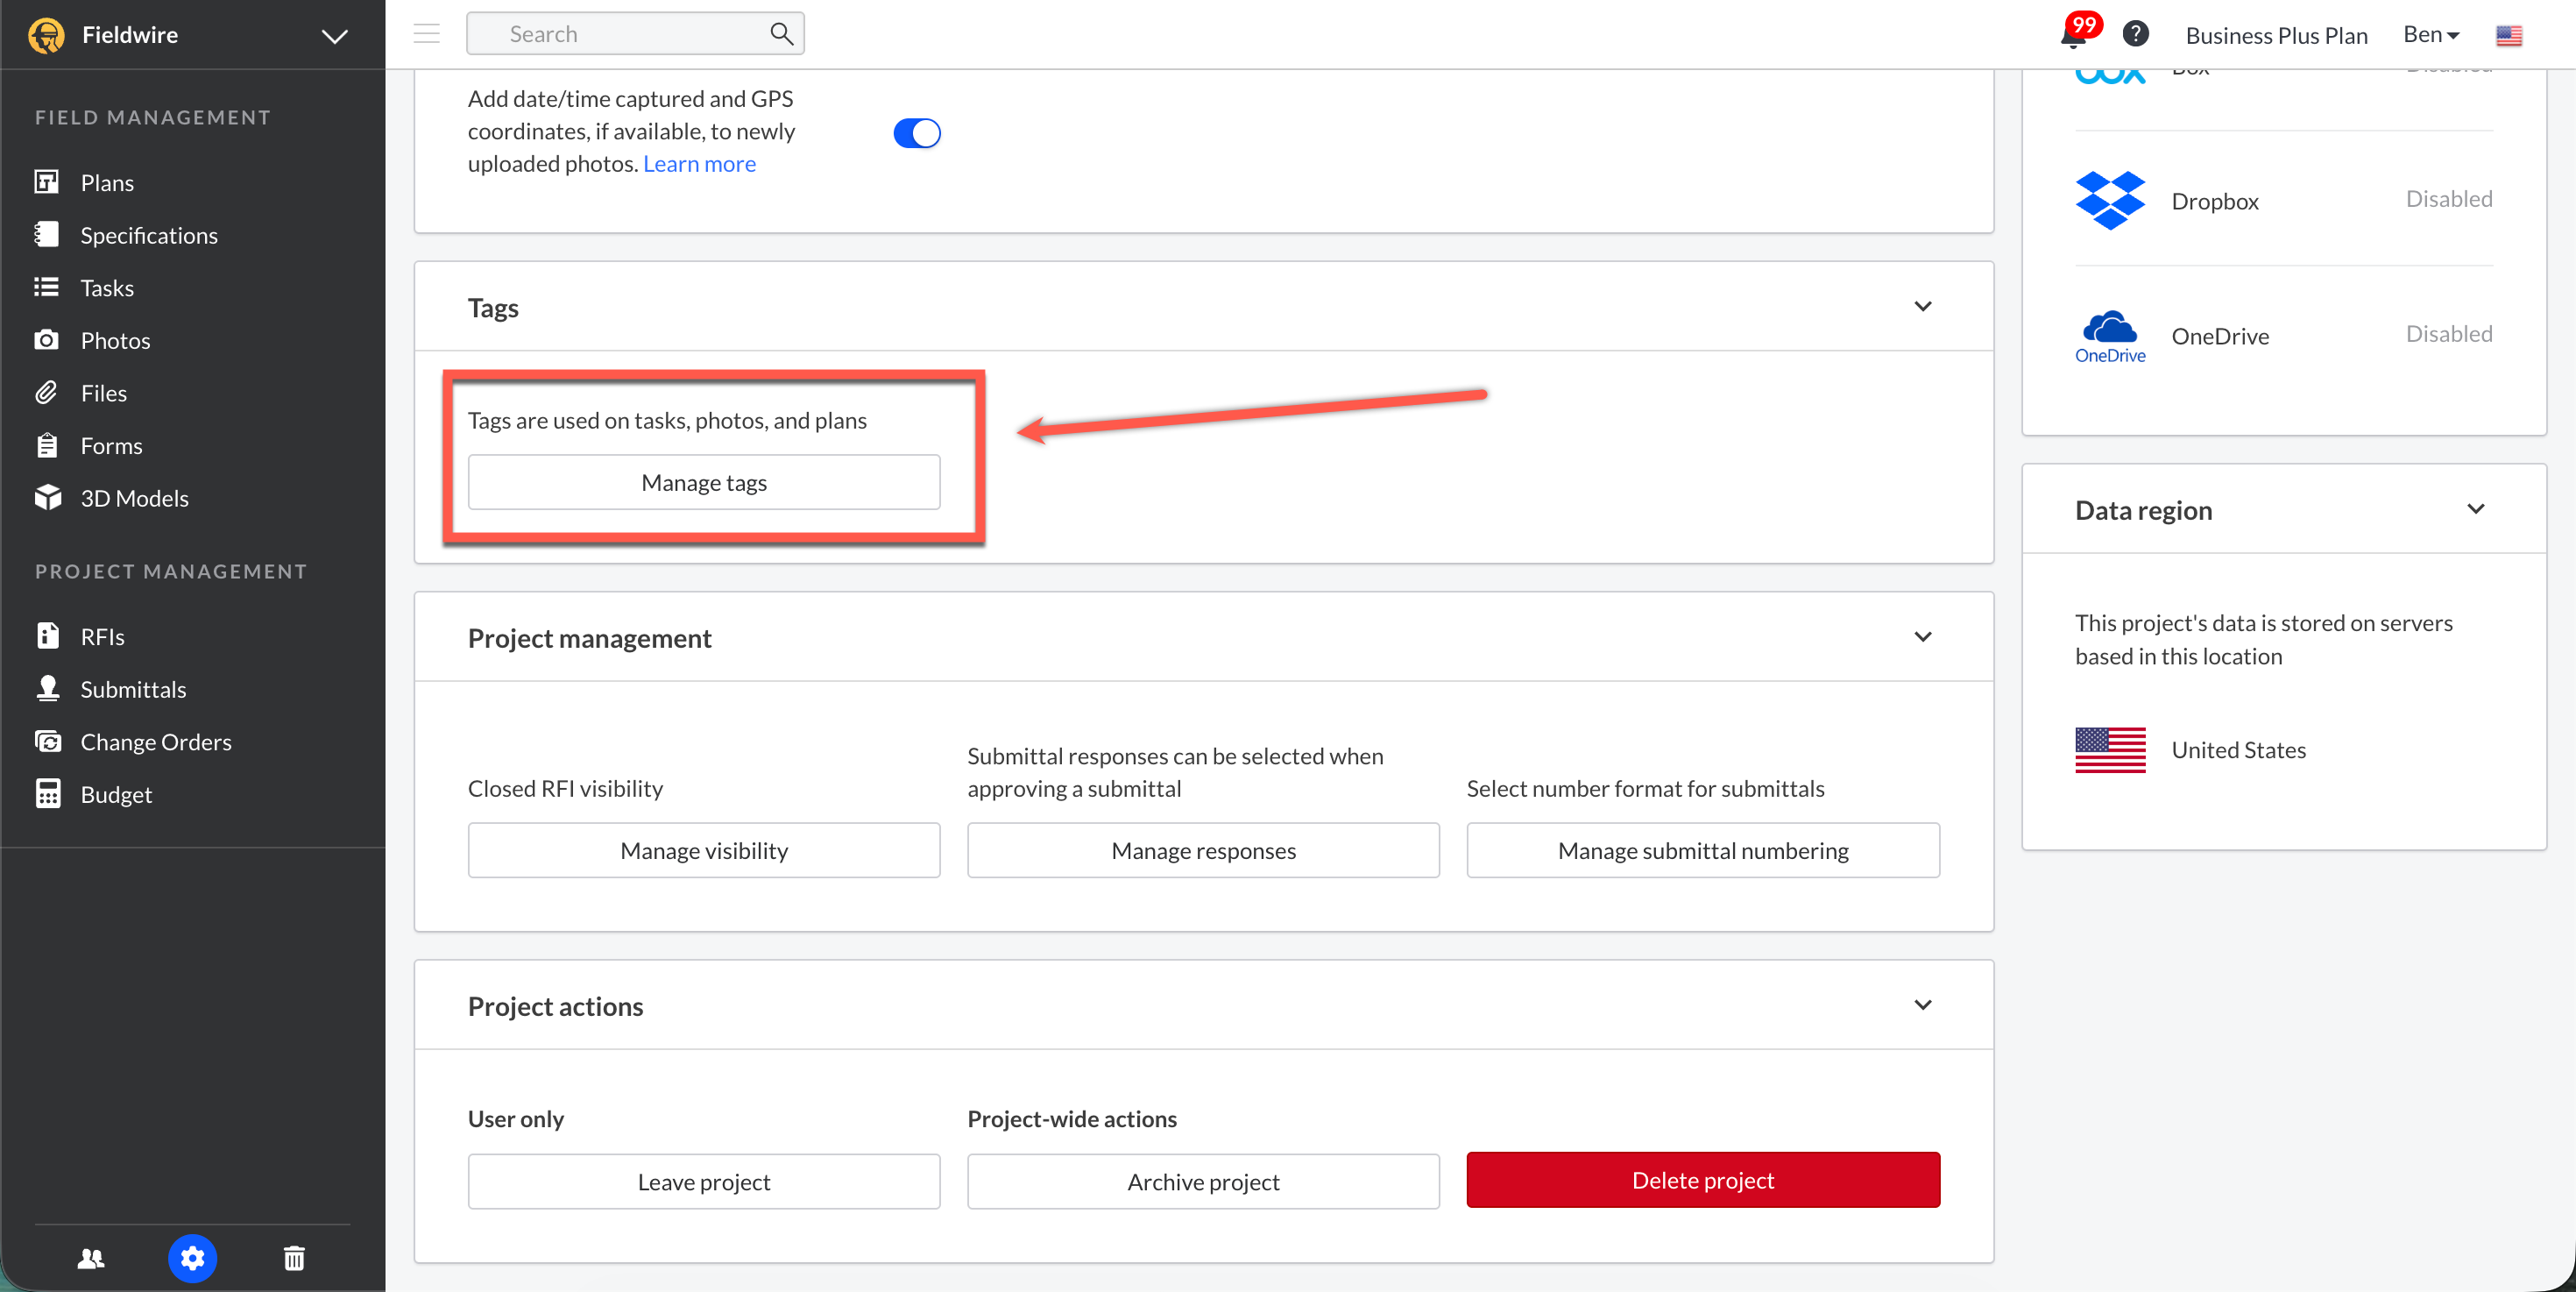Viewport: 2576px width, 1292px height.
Task: Go to Tasks in the sidebar
Action: pos(107,288)
